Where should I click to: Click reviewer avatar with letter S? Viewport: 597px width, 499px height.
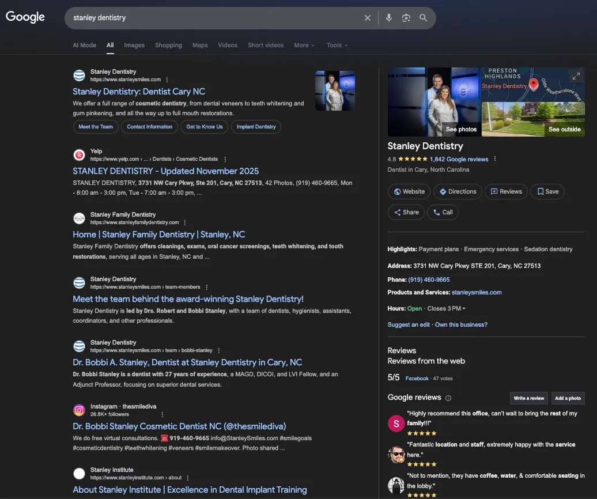[396, 424]
